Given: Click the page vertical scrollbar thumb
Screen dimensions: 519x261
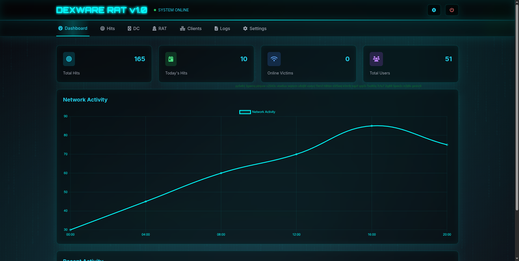Looking at the screenshot, I should tap(517, 108).
